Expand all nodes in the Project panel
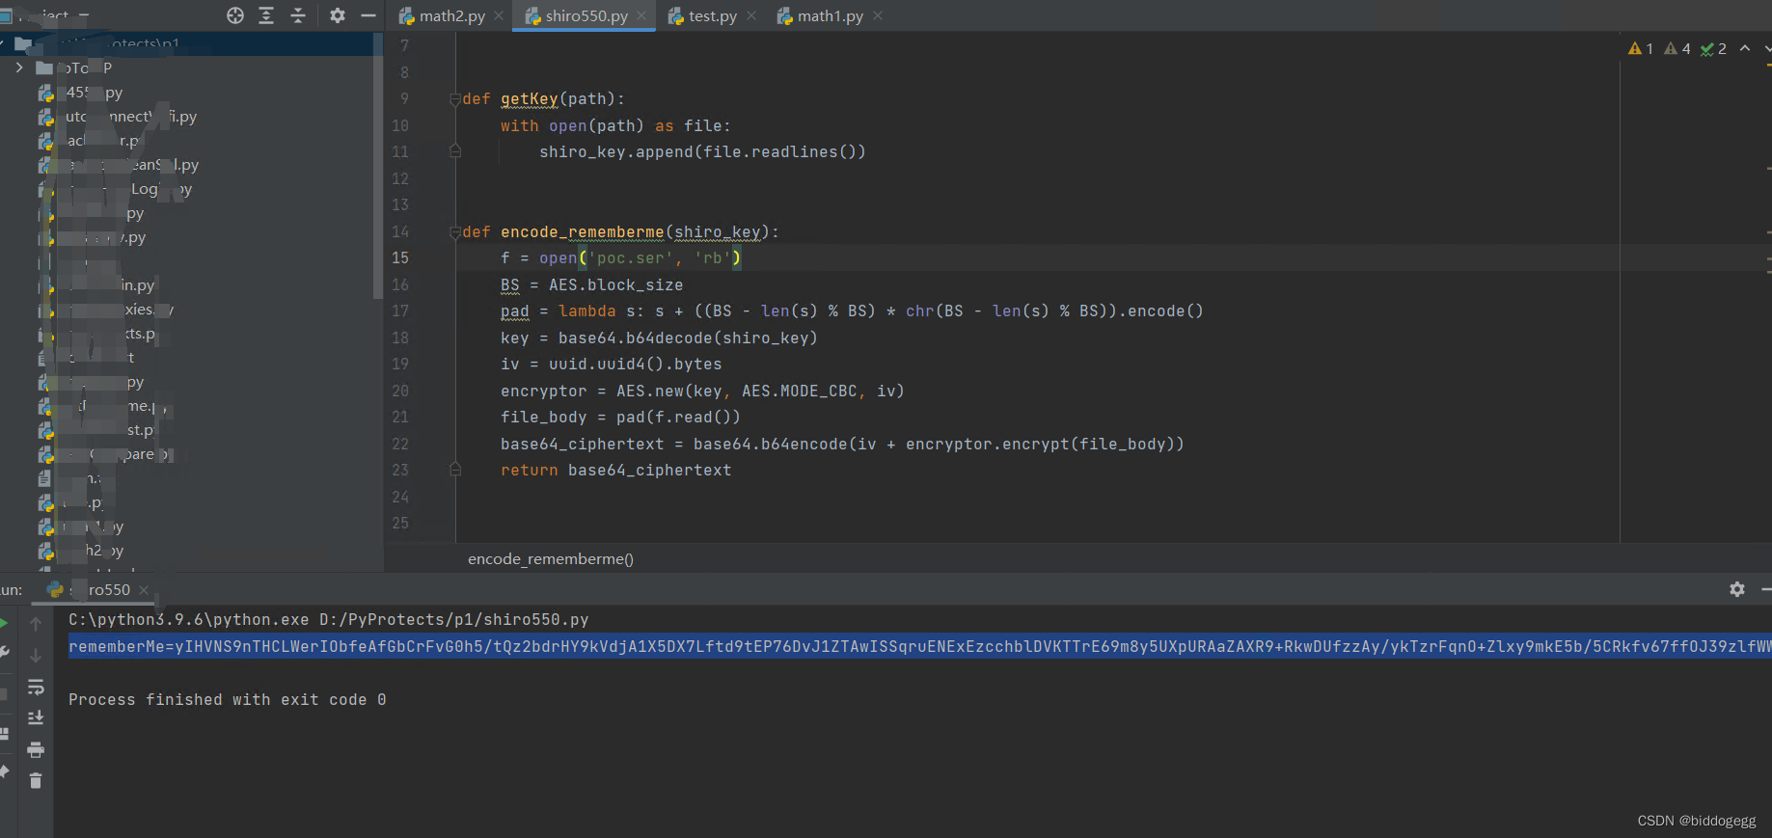1772x838 pixels. 266,15
